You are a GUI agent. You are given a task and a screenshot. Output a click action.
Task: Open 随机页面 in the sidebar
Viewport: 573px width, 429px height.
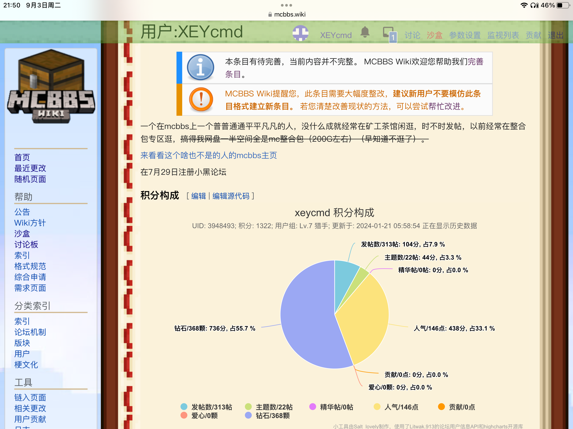(x=30, y=179)
